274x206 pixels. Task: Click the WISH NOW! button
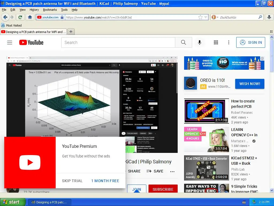[250, 84]
